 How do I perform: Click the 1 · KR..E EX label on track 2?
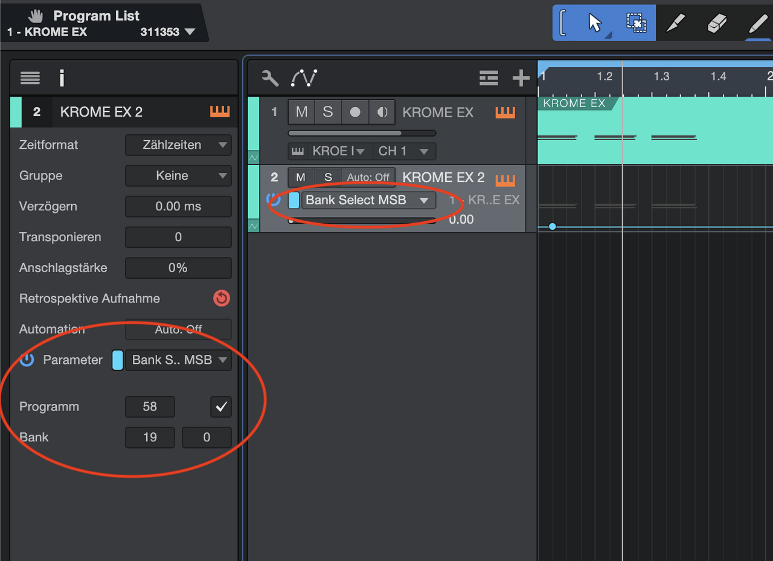point(484,200)
